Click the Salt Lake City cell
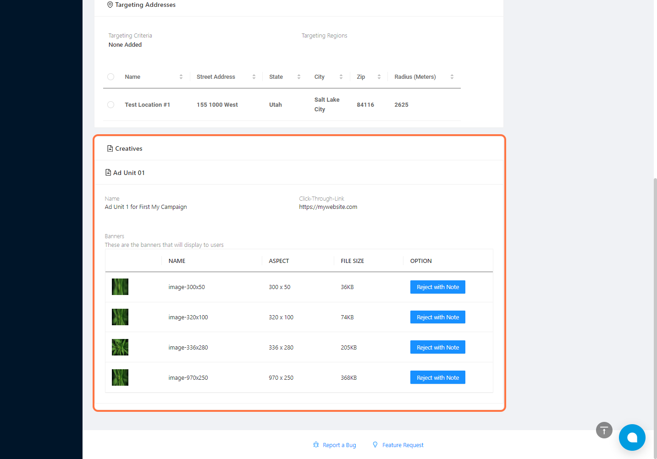 327,104
